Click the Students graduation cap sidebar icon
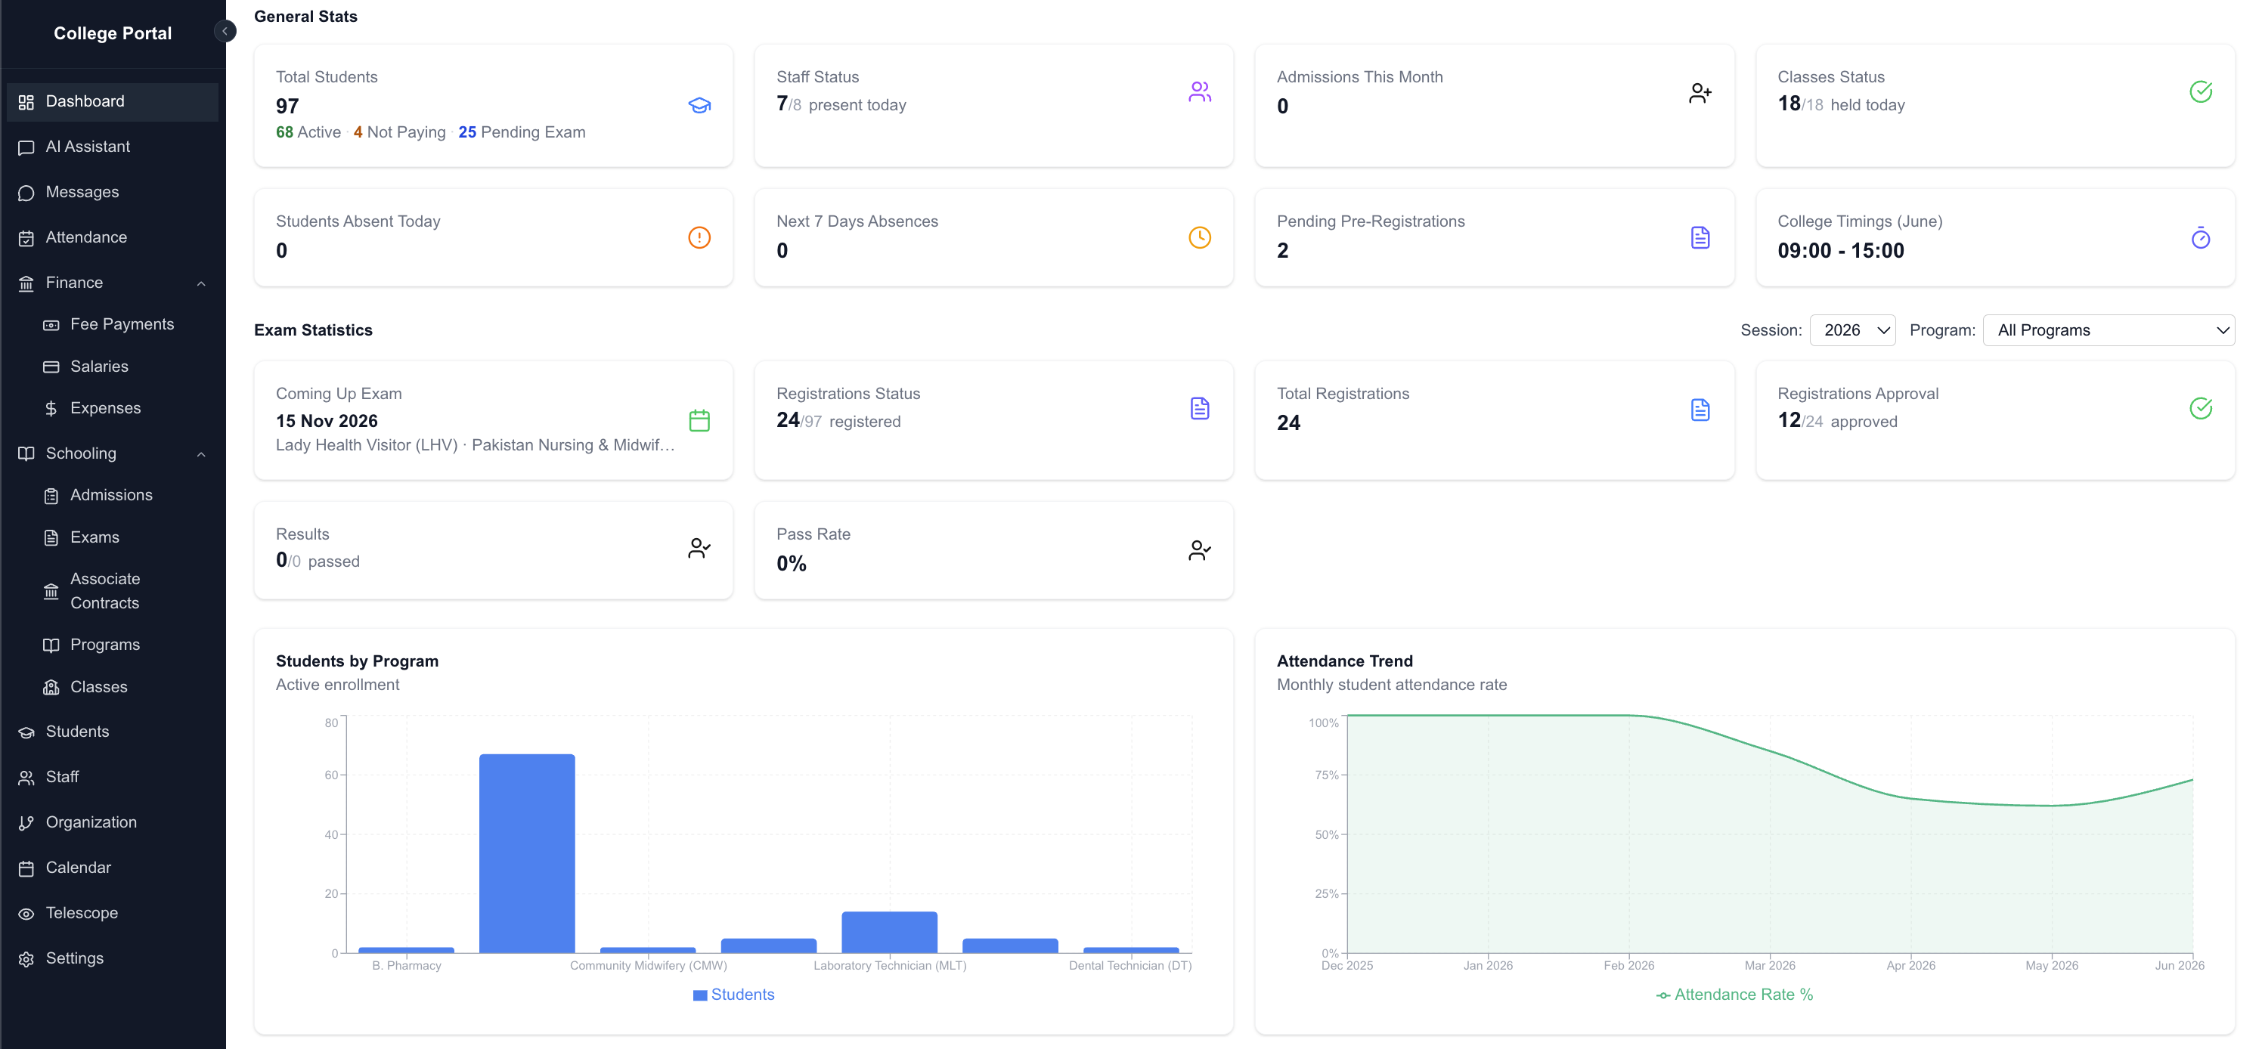2262x1049 pixels. click(26, 733)
